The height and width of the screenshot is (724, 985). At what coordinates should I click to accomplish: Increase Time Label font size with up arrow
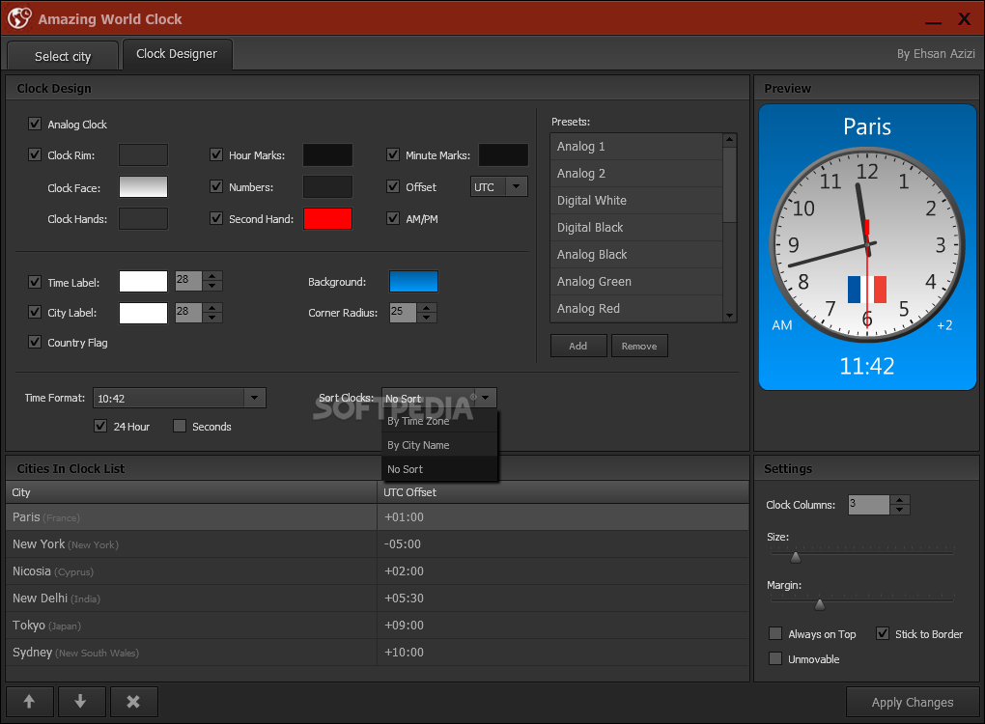click(x=212, y=276)
